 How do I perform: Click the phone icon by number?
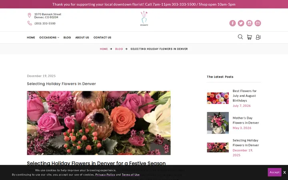[x=30, y=23]
